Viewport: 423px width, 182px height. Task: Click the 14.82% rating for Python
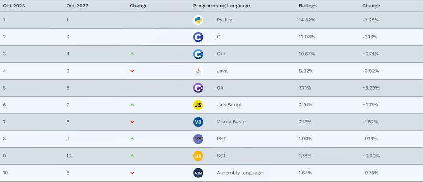coord(307,20)
